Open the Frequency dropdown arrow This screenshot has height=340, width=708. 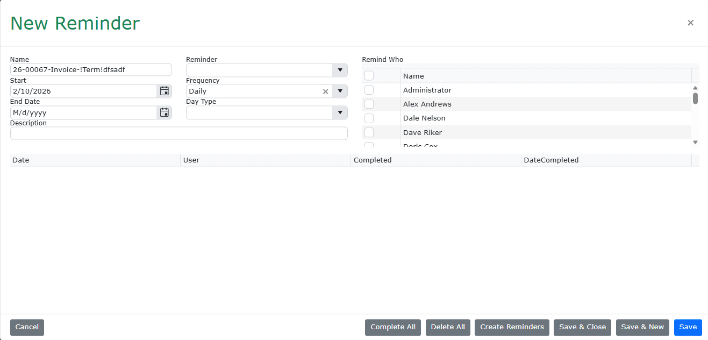[x=340, y=91]
